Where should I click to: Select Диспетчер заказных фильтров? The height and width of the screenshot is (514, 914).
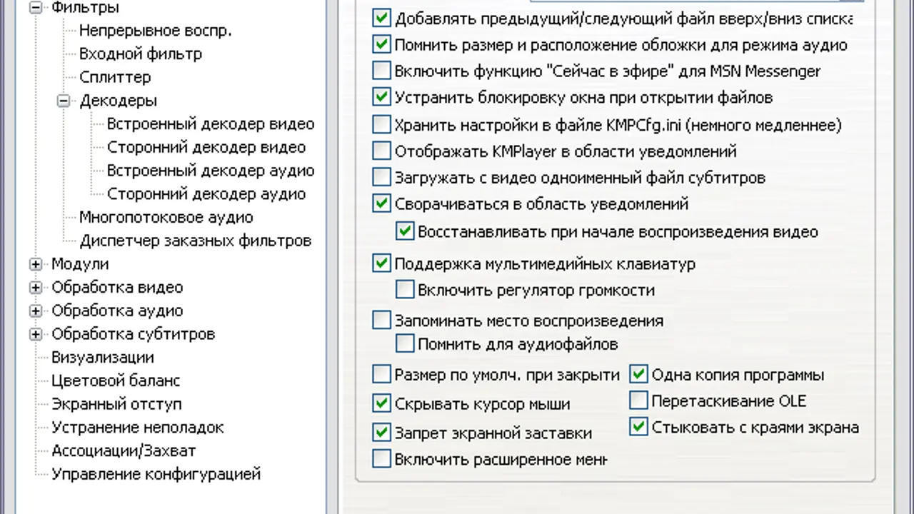click(195, 241)
